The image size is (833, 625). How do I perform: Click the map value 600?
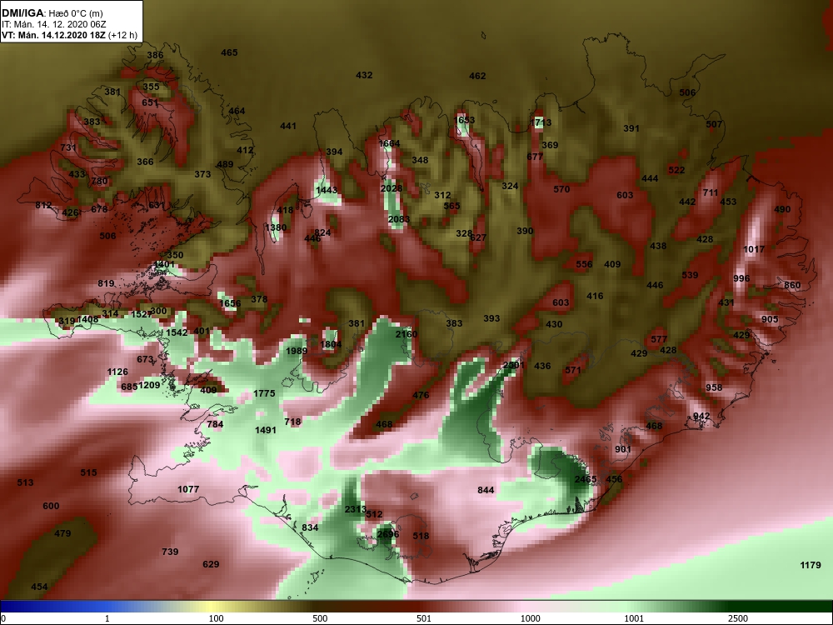(51, 506)
